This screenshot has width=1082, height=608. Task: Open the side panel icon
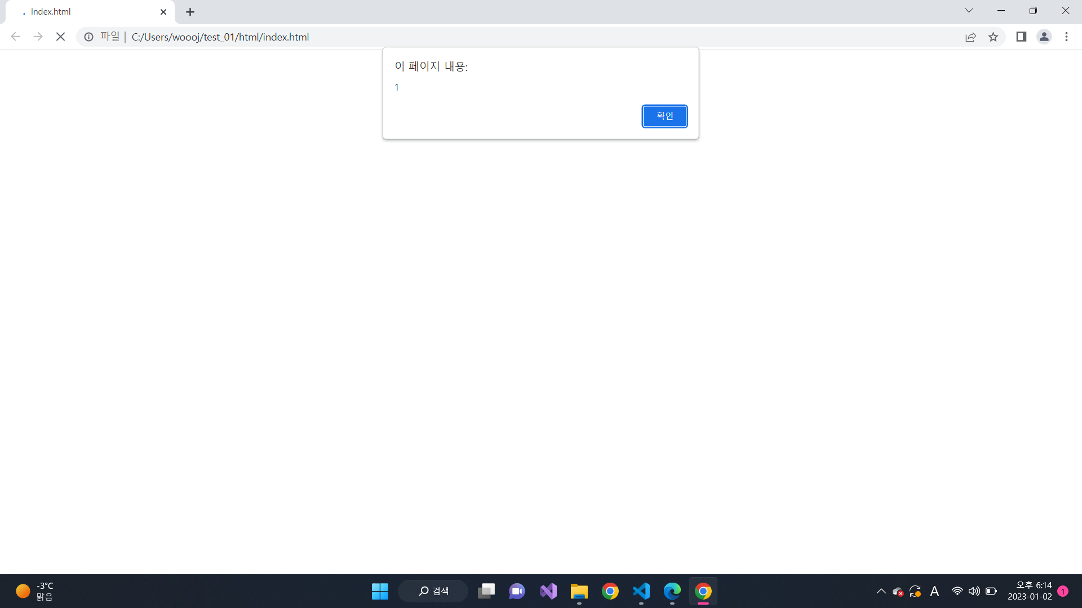[x=1021, y=37]
